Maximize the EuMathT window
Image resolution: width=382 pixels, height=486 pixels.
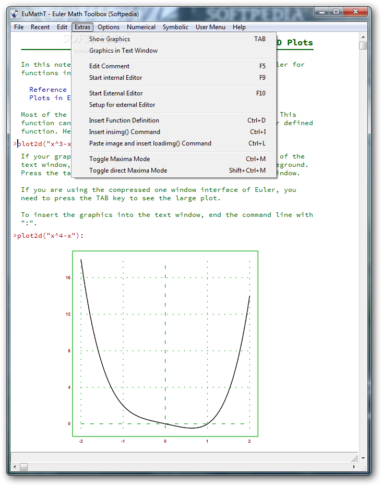coord(336,12)
